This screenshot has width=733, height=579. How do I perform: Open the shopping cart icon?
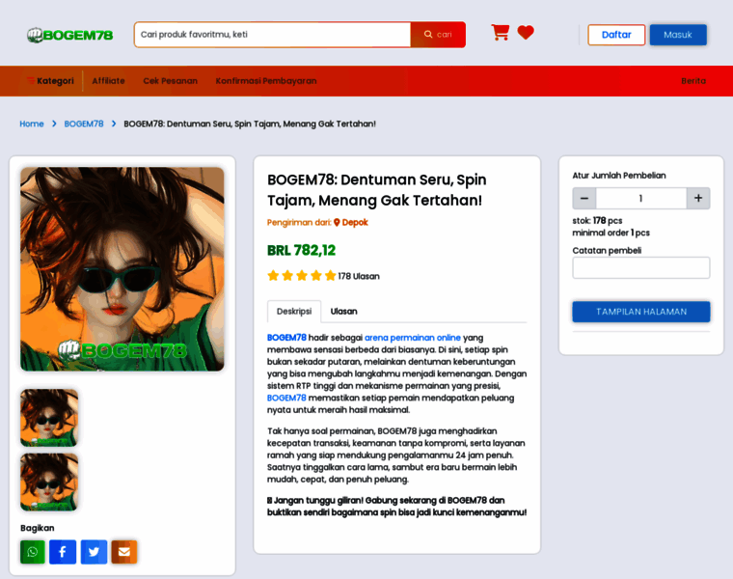(x=501, y=32)
